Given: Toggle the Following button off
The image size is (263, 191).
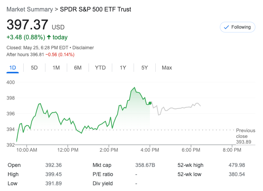Looking at the screenshot, I should pyautogui.click(x=237, y=27).
